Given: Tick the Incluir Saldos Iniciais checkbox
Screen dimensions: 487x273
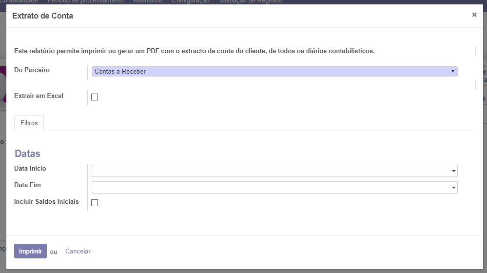Looking at the screenshot, I should (95, 203).
